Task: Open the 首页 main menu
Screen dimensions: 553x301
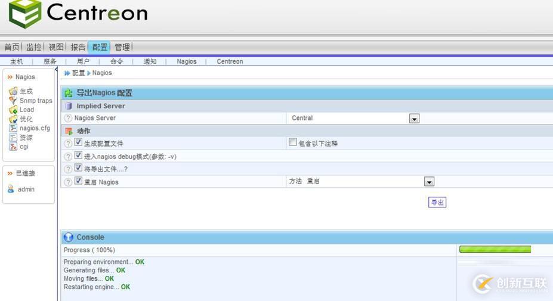Action: (12, 47)
